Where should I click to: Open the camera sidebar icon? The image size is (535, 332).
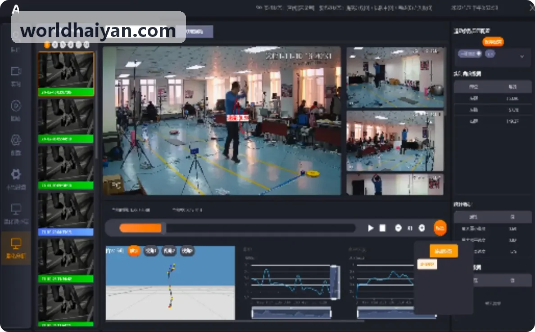click(x=16, y=71)
